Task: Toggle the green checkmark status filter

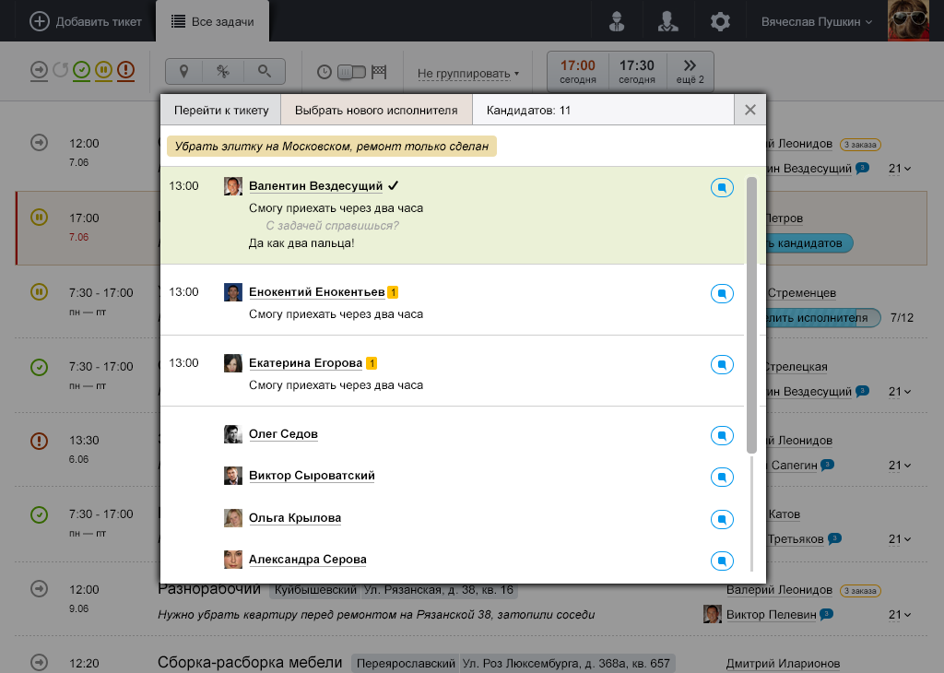Action: click(x=82, y=70)
